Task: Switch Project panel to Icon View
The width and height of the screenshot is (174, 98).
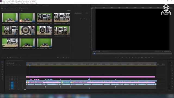Action: pyautogui.click(x=7, y=57)
